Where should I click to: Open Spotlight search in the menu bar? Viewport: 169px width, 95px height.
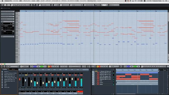(x=163, y=1)
